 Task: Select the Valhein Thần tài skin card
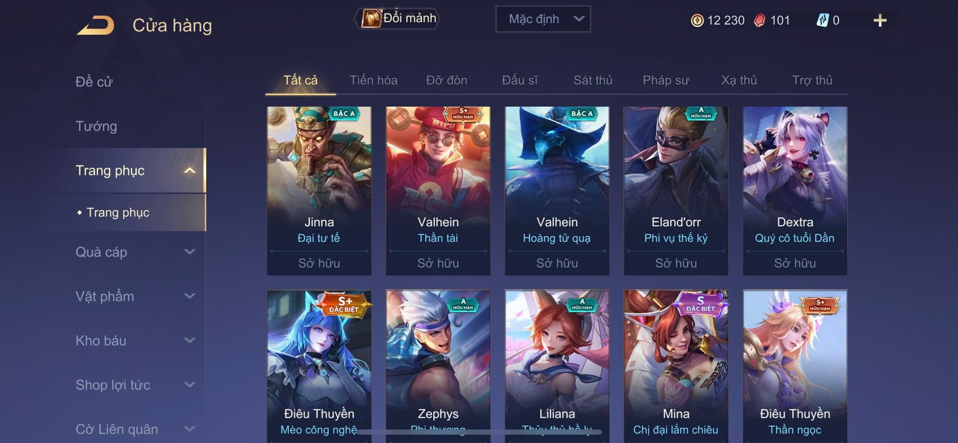point(438,191)
